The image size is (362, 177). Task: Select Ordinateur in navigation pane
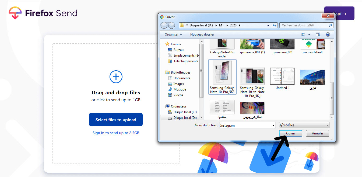point(176,106)
